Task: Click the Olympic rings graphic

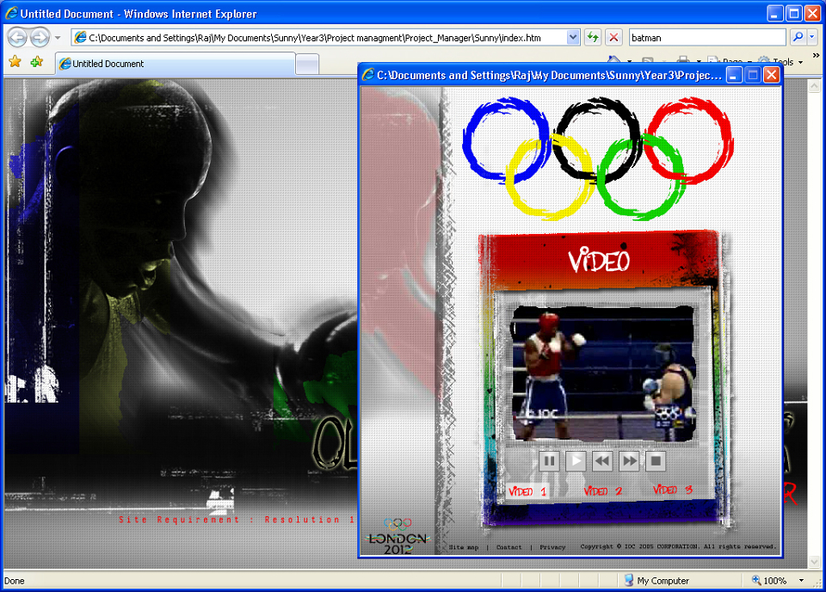Action: (x=597, y=158)
